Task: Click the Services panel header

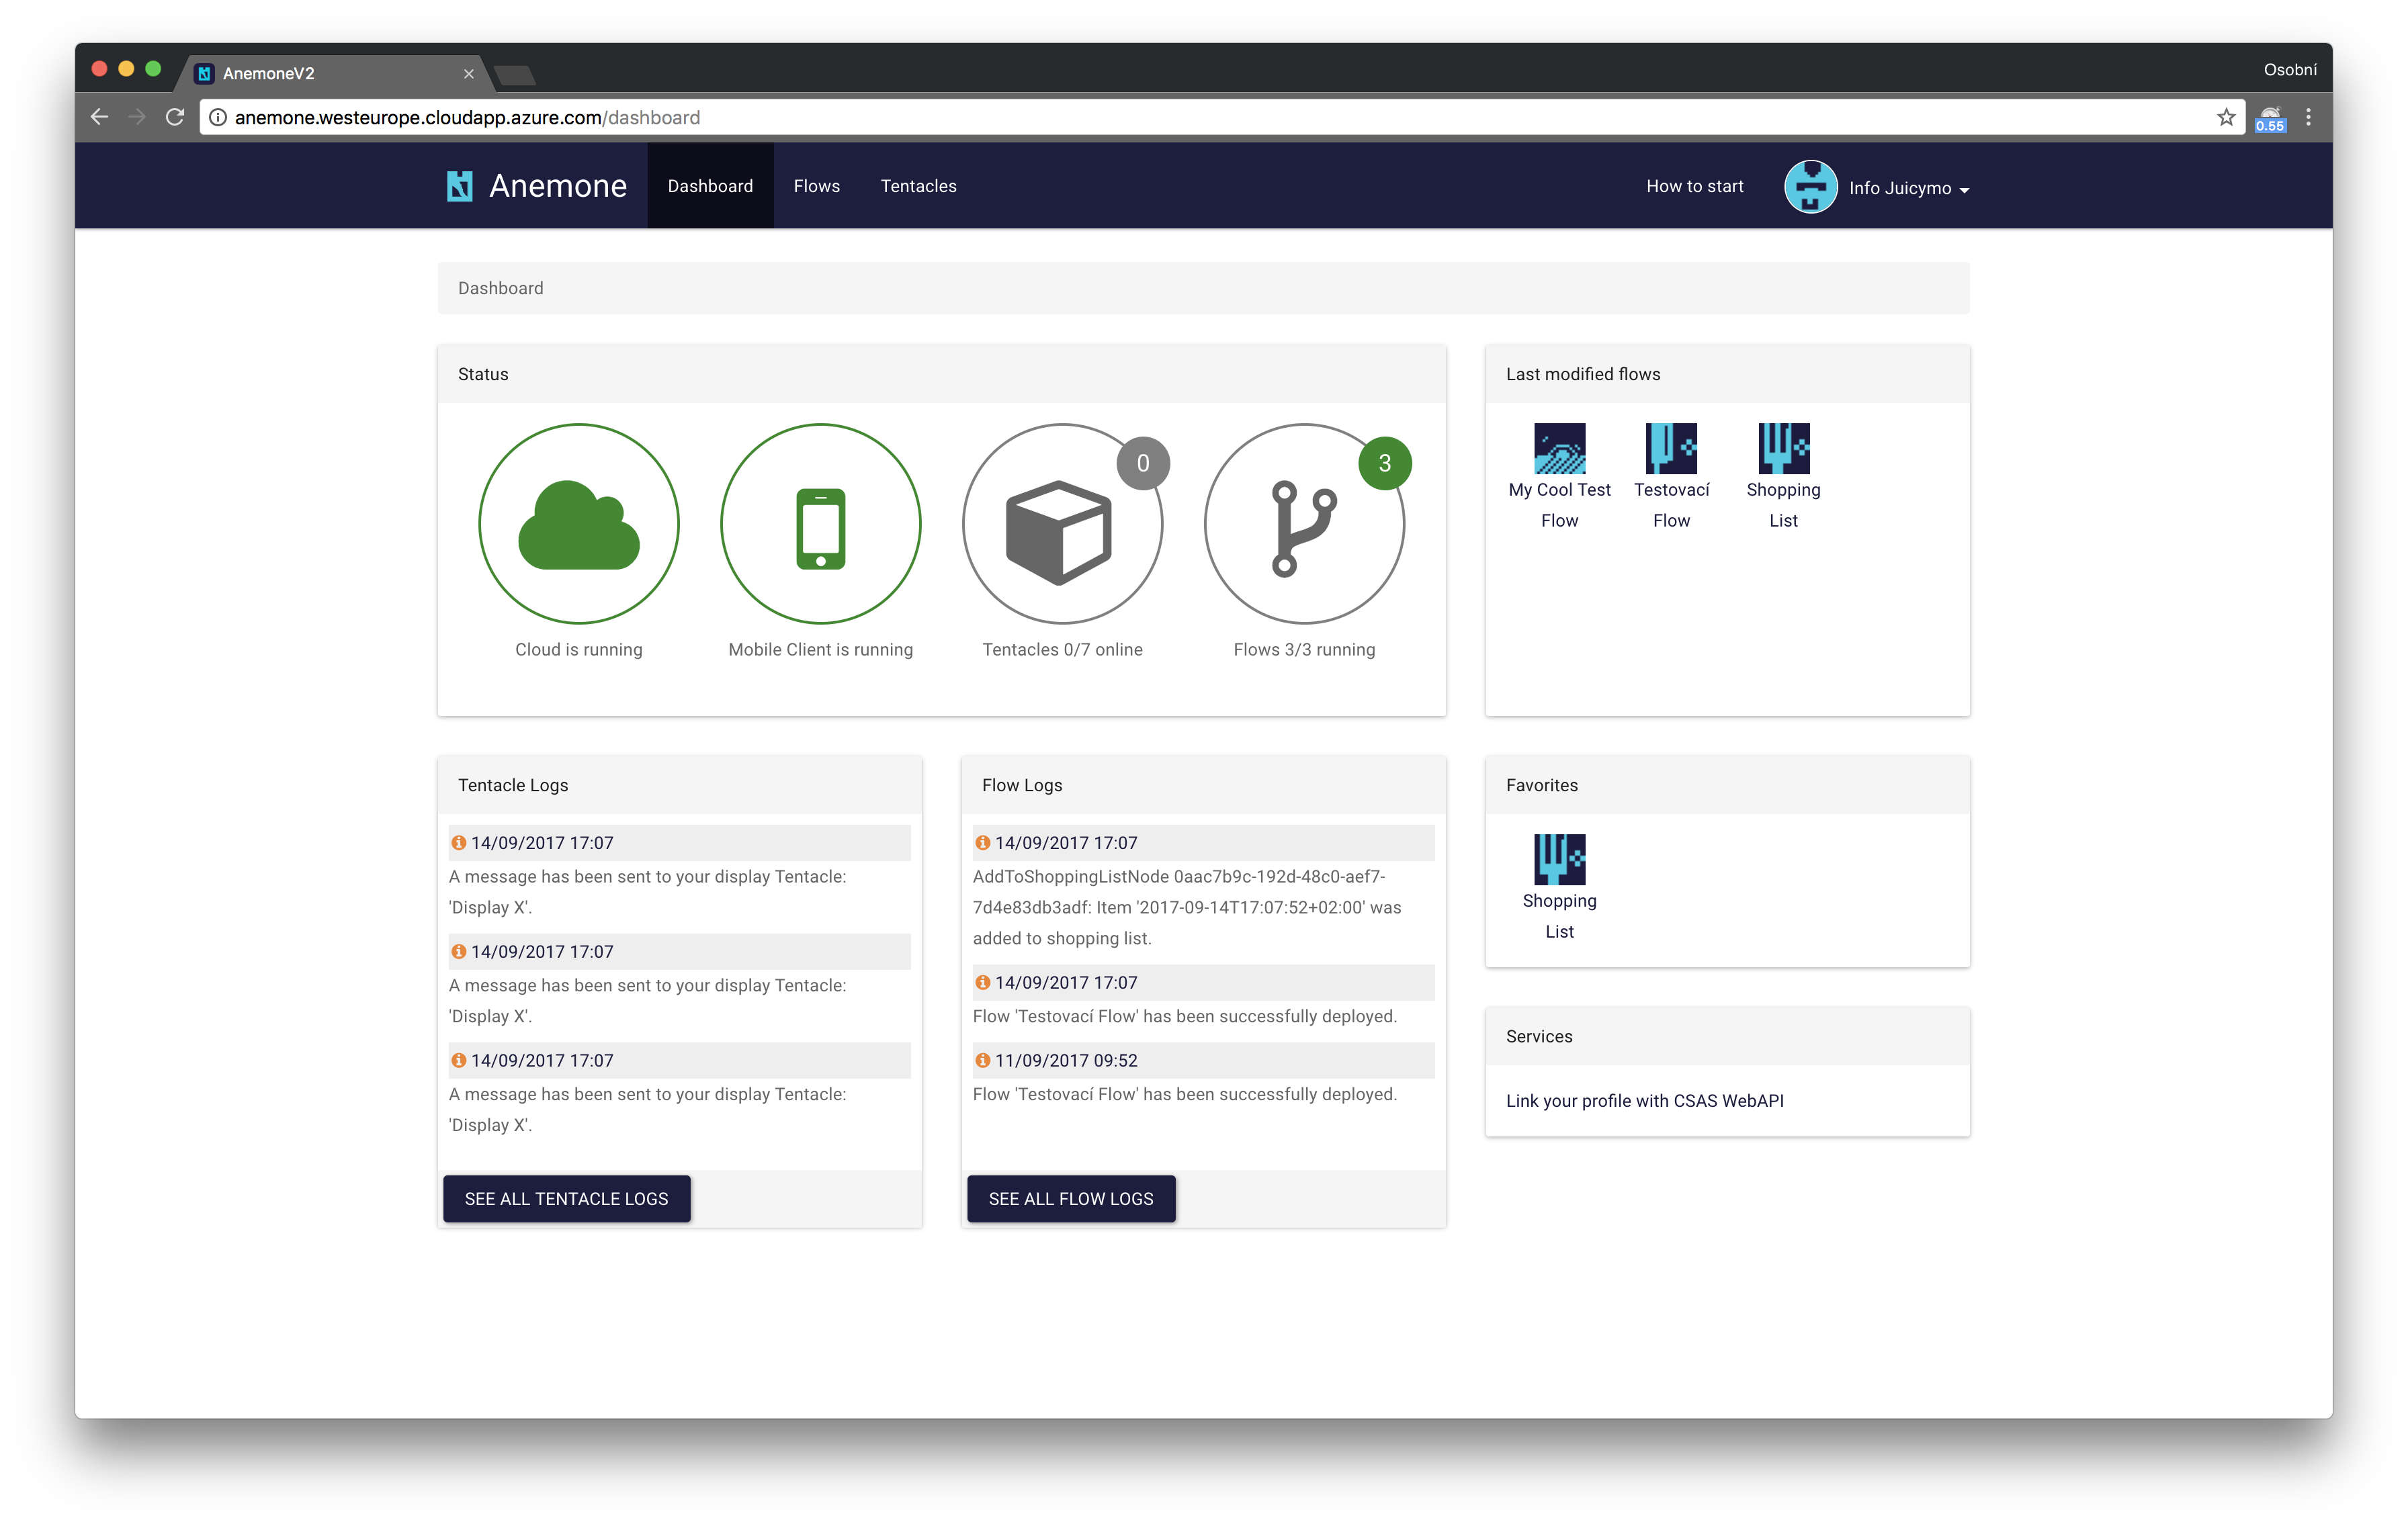Action: coord(1727,1036)
